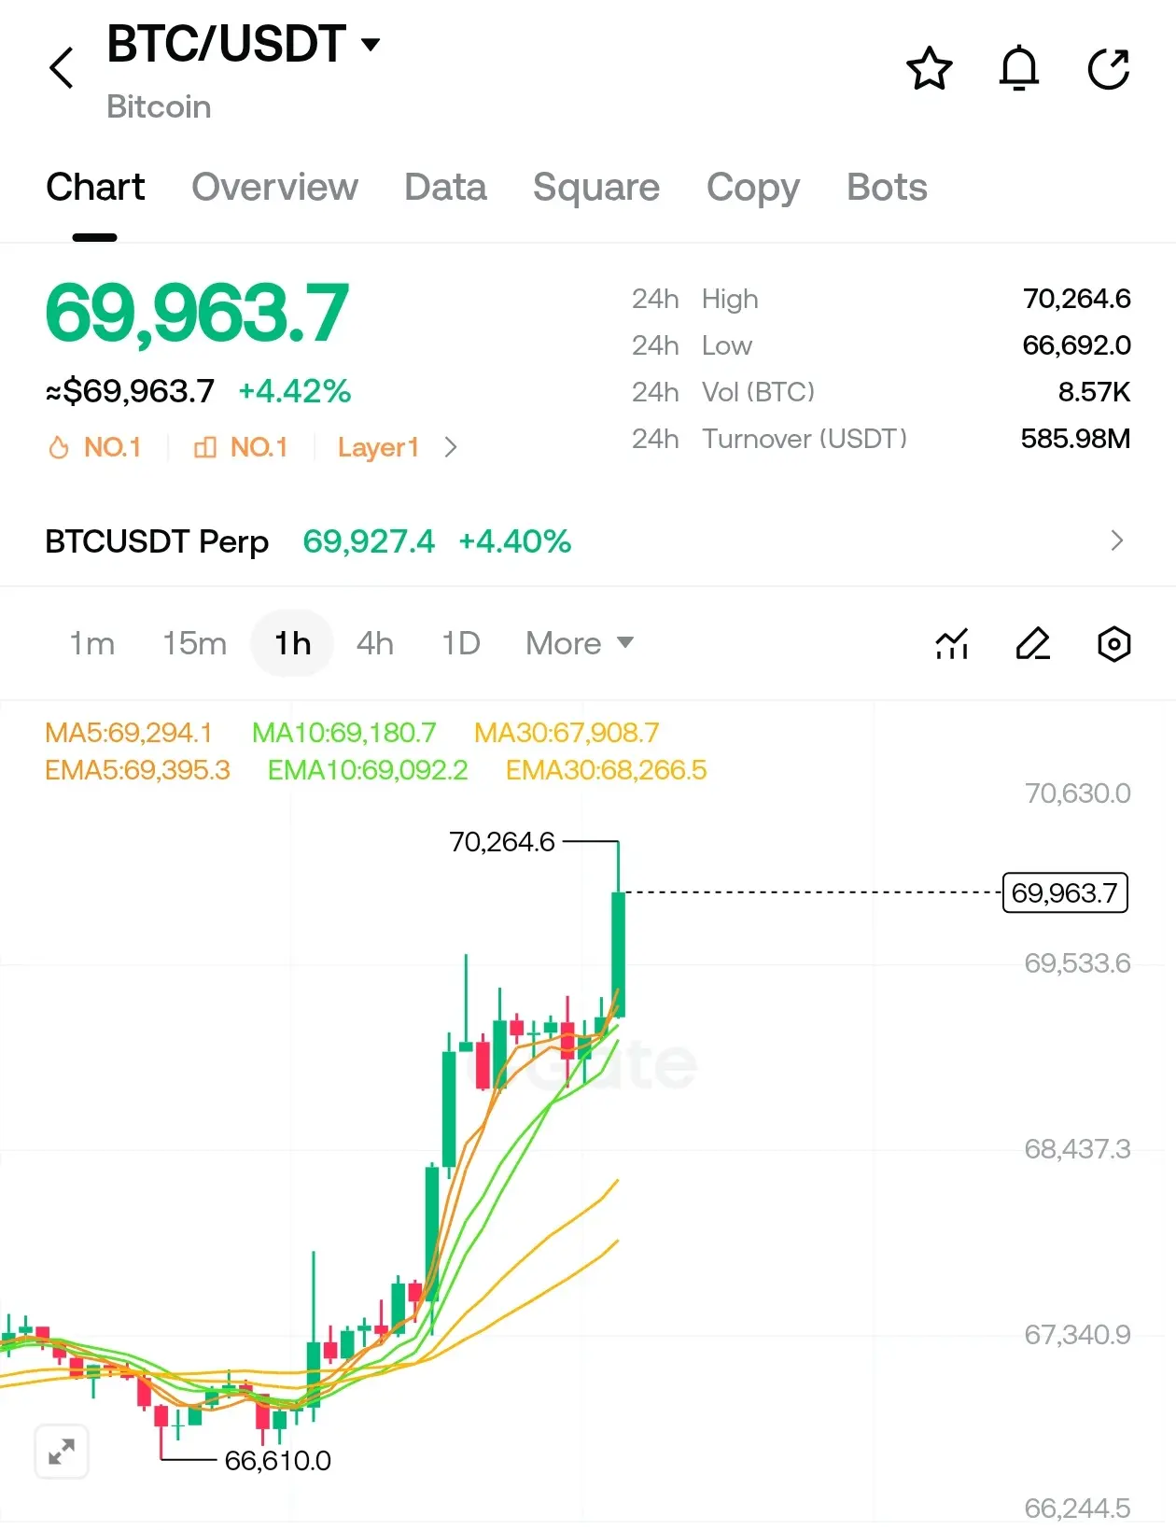
Task: Tap the Bitcoin subtitle
Action: pyautogui.click(x=159, y=107)
